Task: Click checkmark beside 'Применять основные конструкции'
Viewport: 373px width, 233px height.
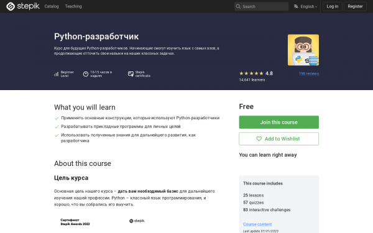Action: point(57,118)
